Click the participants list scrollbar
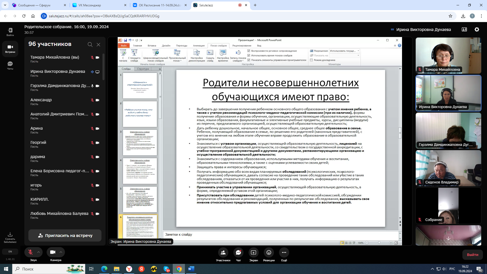 click(x=103, y=66)
